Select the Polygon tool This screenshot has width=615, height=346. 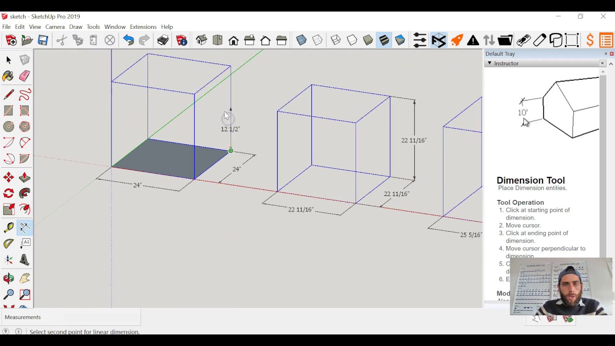[x=25, y=126]
